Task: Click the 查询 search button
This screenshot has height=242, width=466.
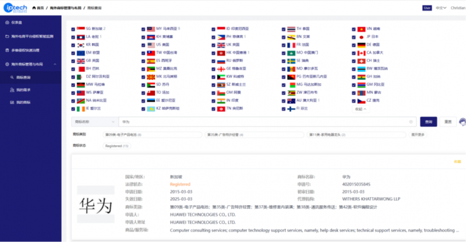Action: (428, 122)
